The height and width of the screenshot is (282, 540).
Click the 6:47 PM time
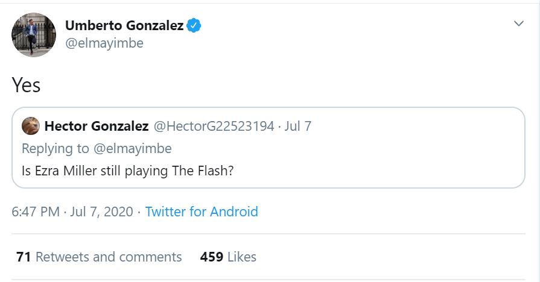36,211
